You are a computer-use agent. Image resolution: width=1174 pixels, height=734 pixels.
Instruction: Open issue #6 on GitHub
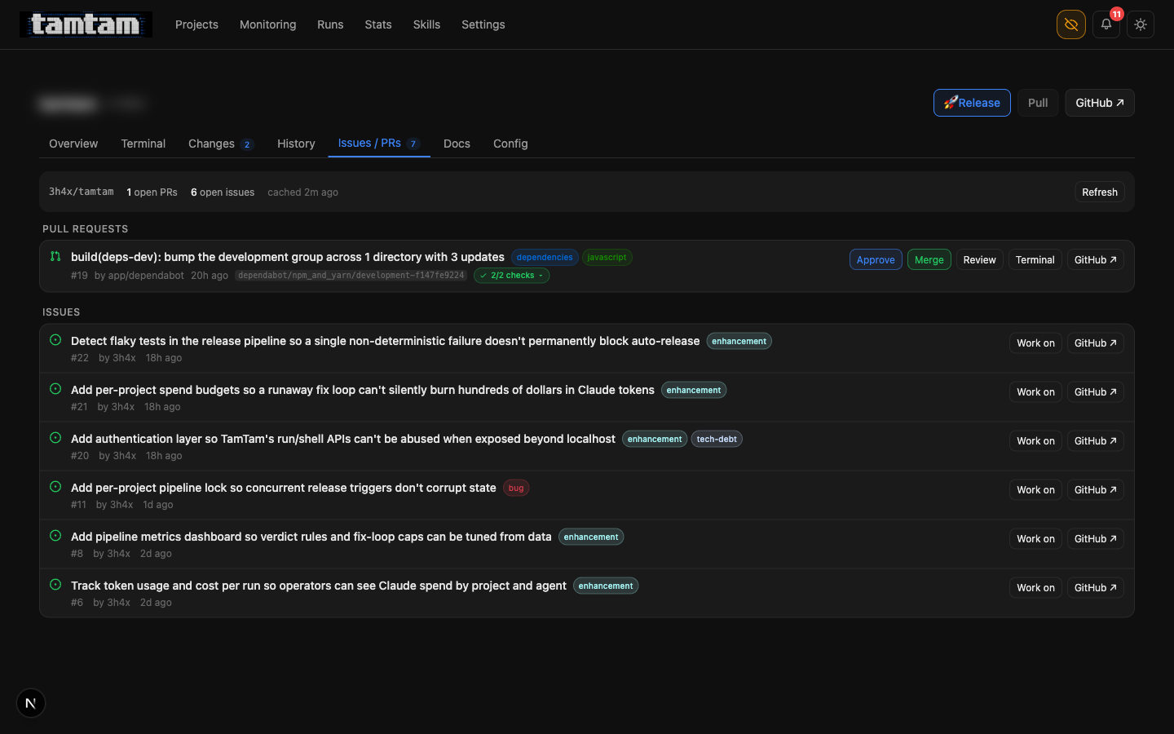click(x=1096, y=587)
